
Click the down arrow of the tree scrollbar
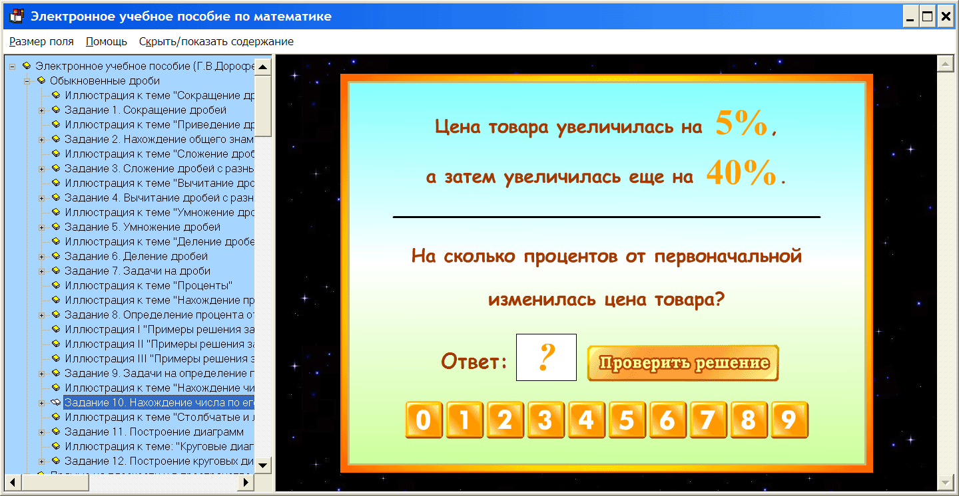click(x=262, y=464)
